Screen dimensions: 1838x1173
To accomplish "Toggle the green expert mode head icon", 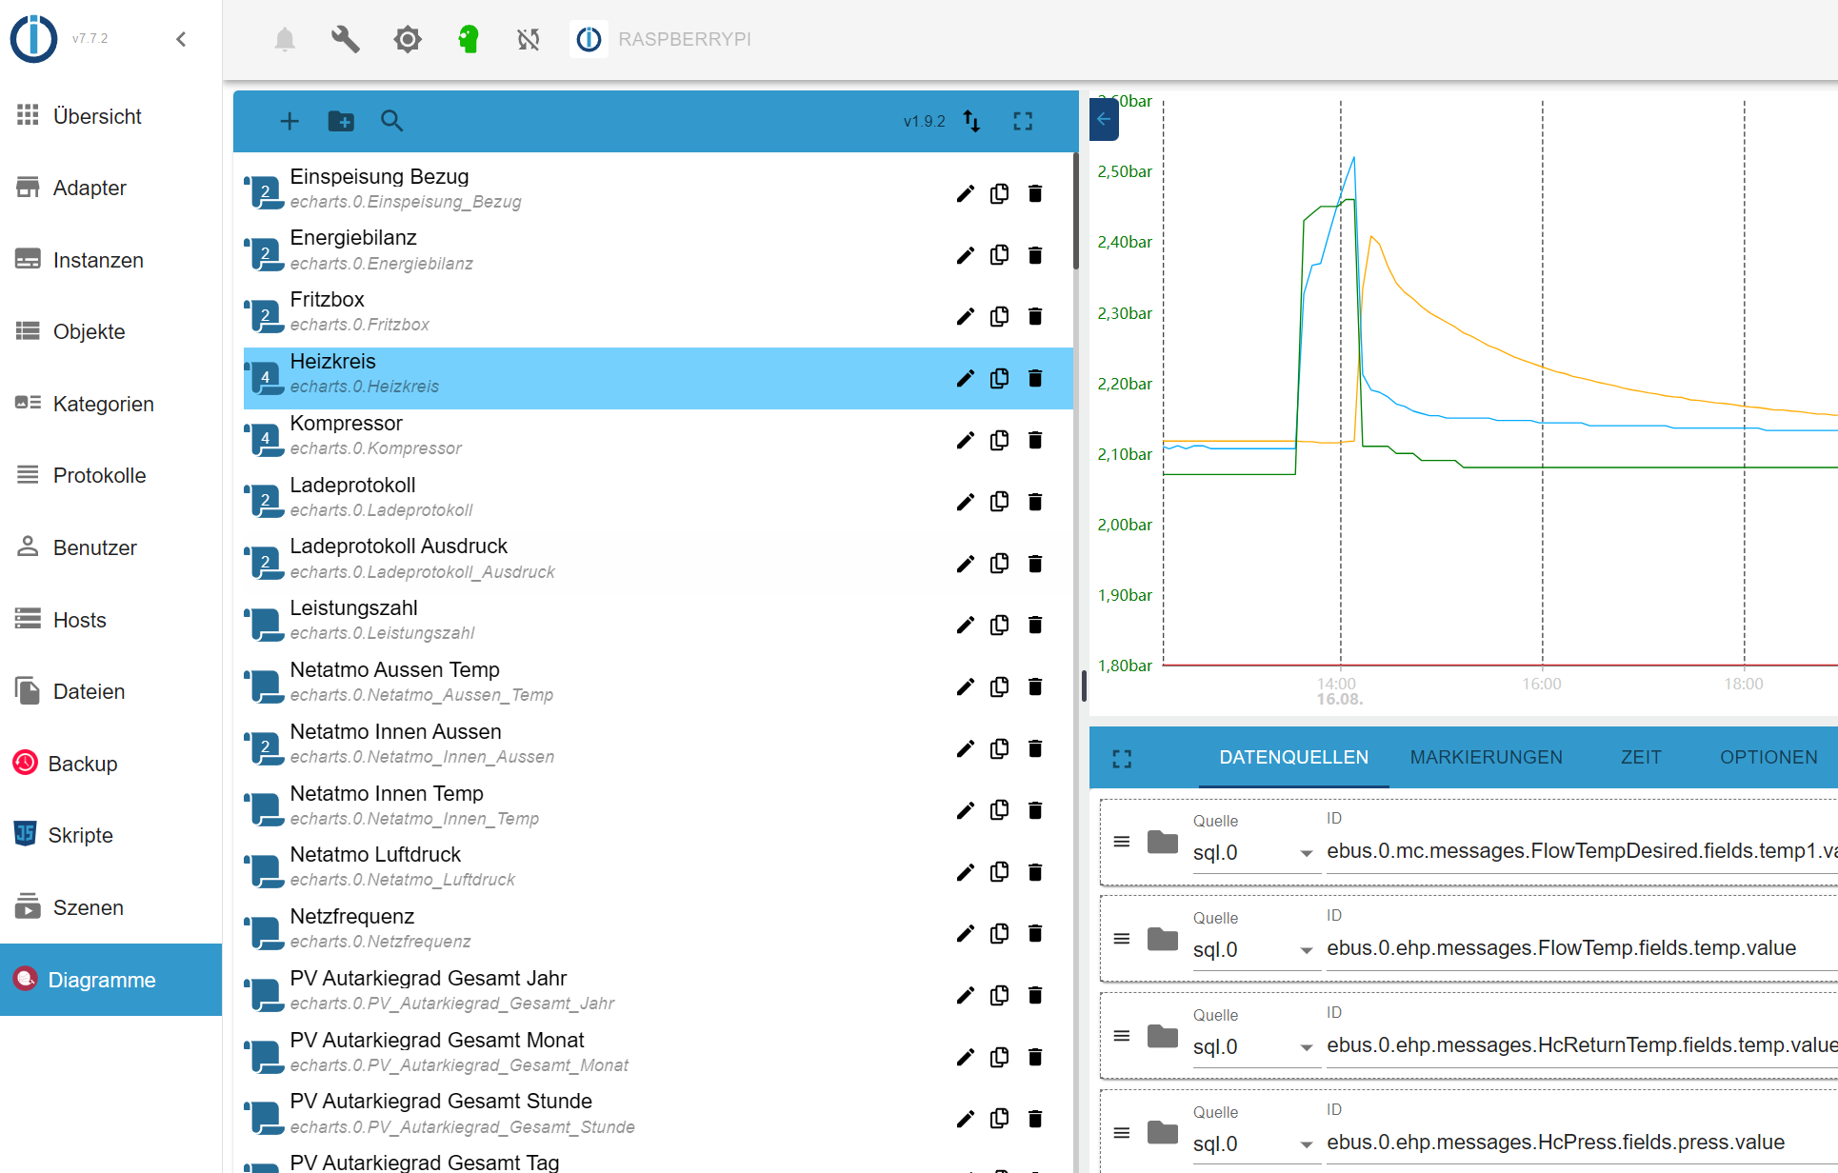I will pyautogui.click(x=468, y=39).
